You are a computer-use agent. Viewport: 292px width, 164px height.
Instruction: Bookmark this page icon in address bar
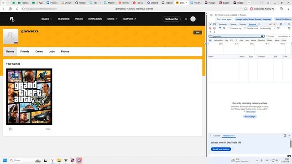pos(245,9)
